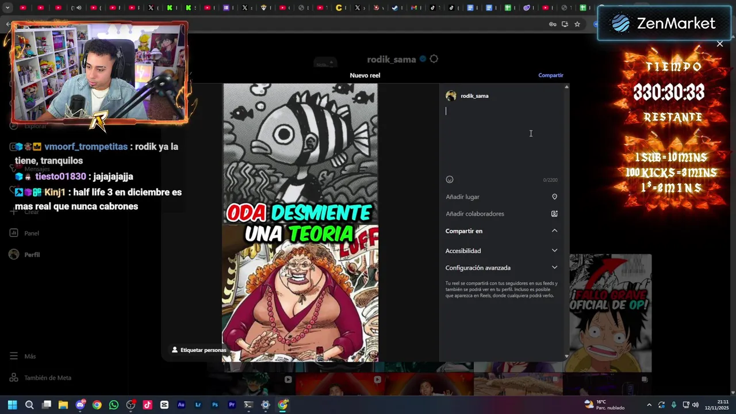Open WhatsApp from the taskbar
The height and width of the screenshot is (414, 736).
click(x=114, y=405)
